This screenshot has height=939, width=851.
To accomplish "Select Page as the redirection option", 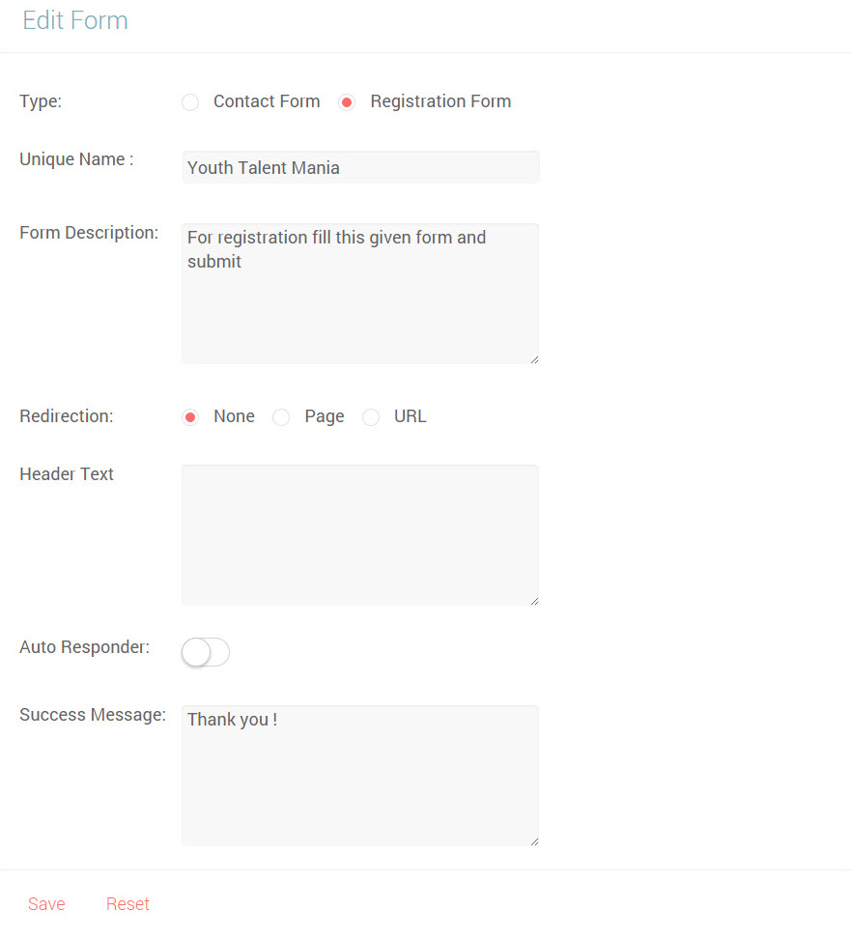I will [281, 417].
